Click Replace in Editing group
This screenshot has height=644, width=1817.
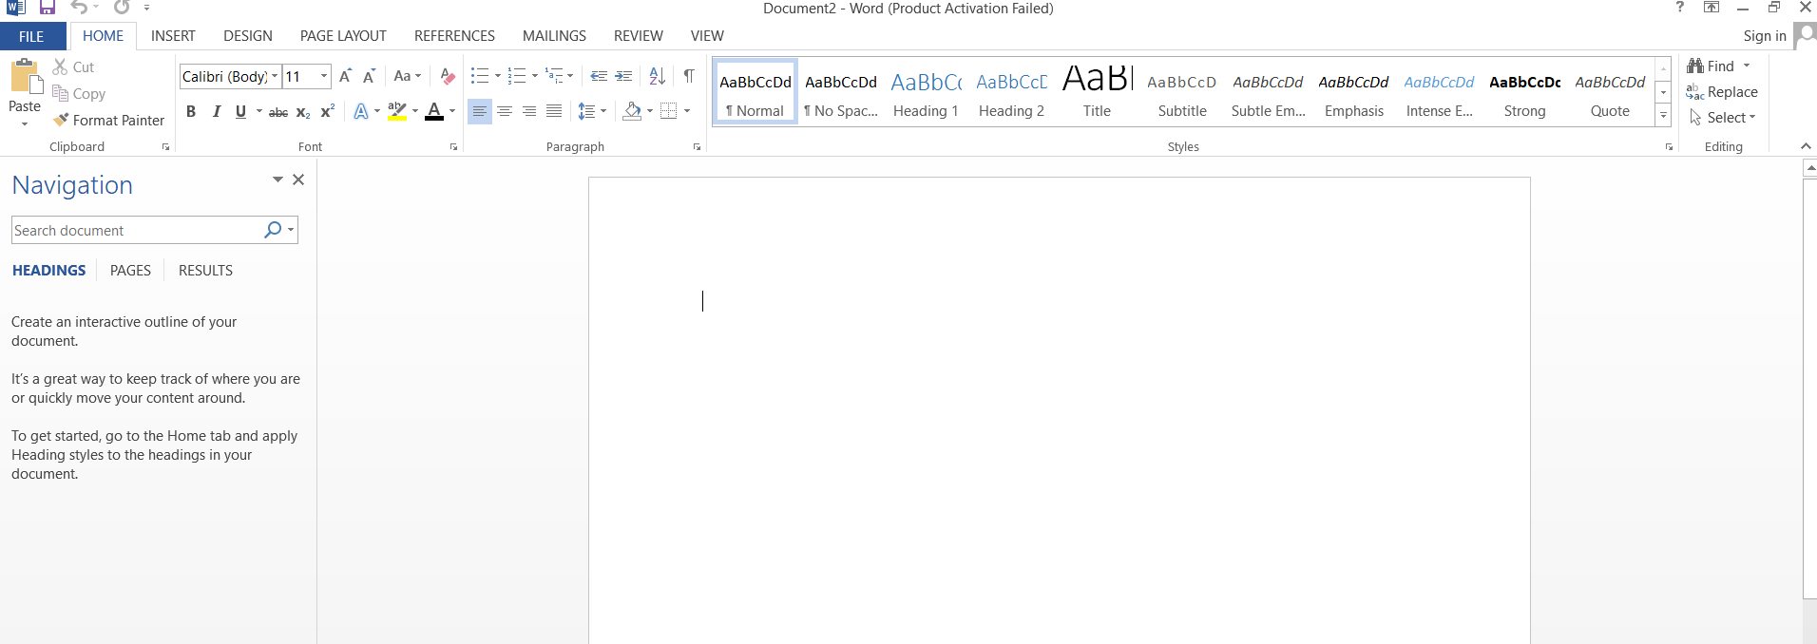[1722, 92]
